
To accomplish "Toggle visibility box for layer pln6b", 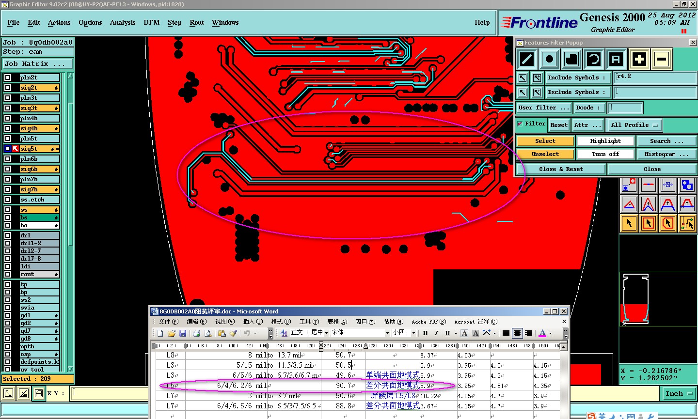I will coord(8,159).
